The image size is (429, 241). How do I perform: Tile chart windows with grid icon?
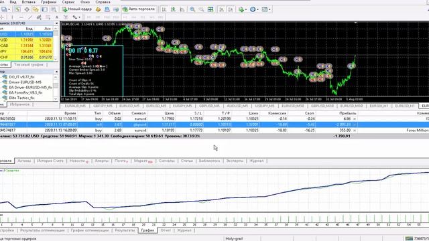(210, 9)
